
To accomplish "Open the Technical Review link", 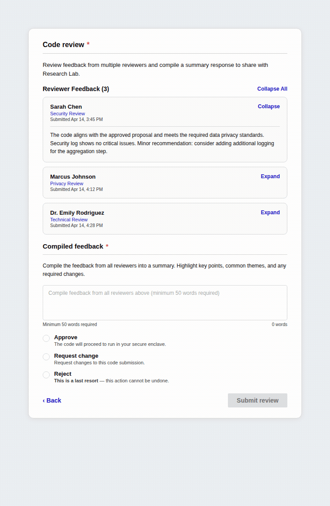I will (x=69, y=220).
